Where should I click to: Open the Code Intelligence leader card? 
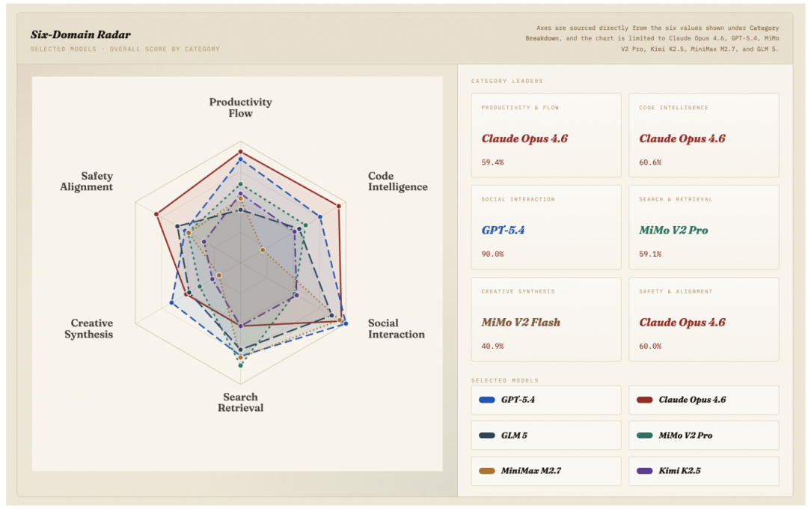click(703, 135)
